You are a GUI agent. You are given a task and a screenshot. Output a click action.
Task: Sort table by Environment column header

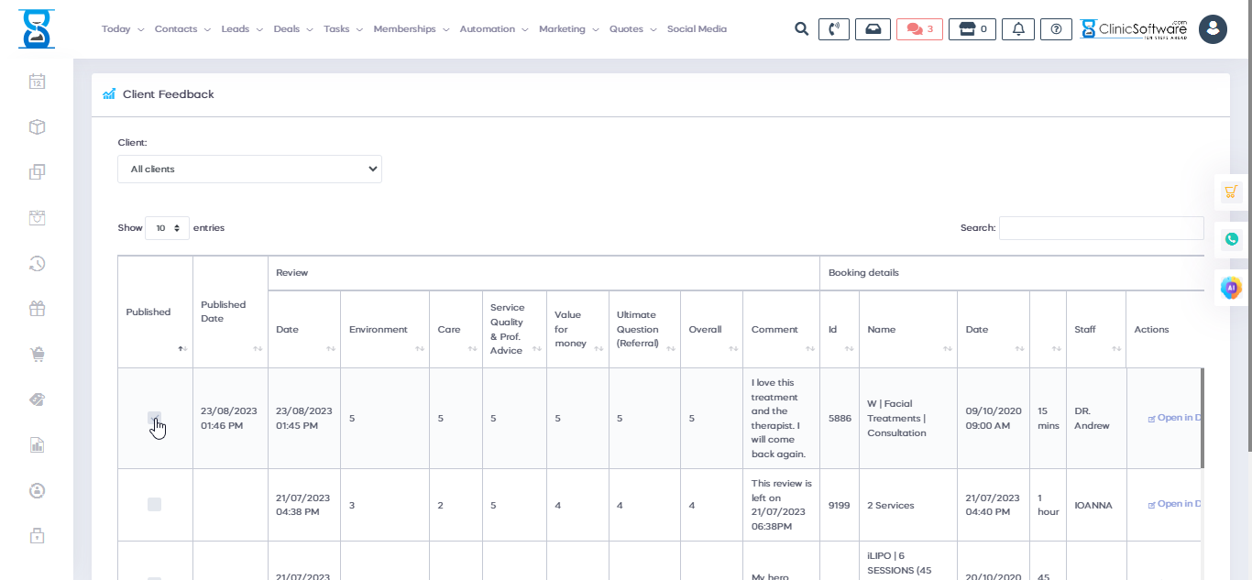pos(384,330)
